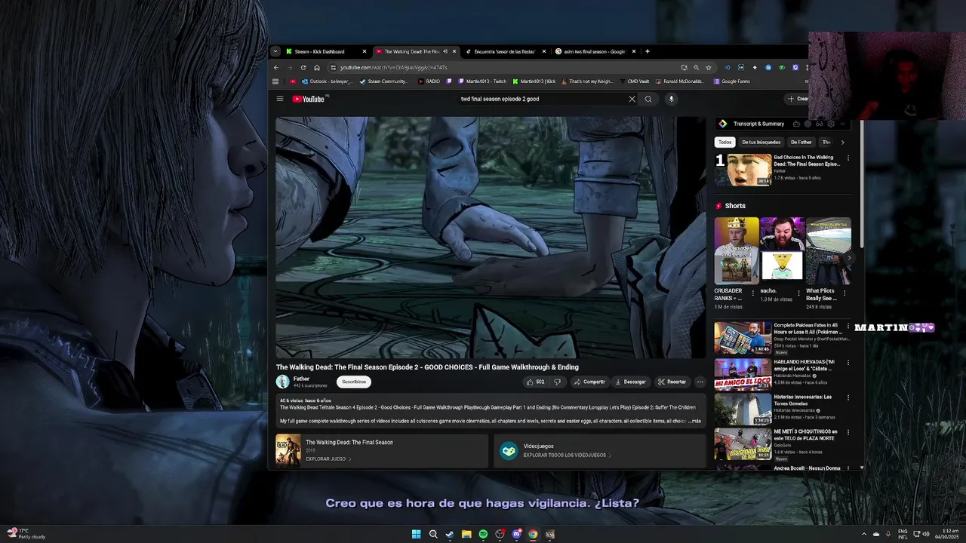
Task: Open the Steam Community bookmark
Action: click(x=384, y=81)
